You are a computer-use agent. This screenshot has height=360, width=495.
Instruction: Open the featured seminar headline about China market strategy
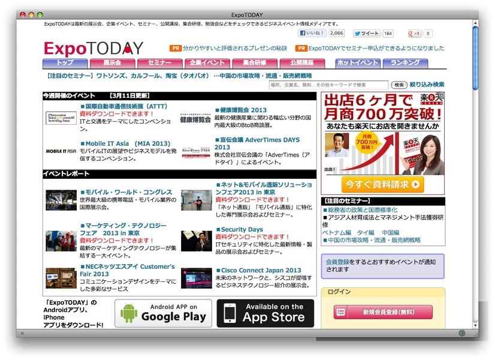tap(179, 76)
